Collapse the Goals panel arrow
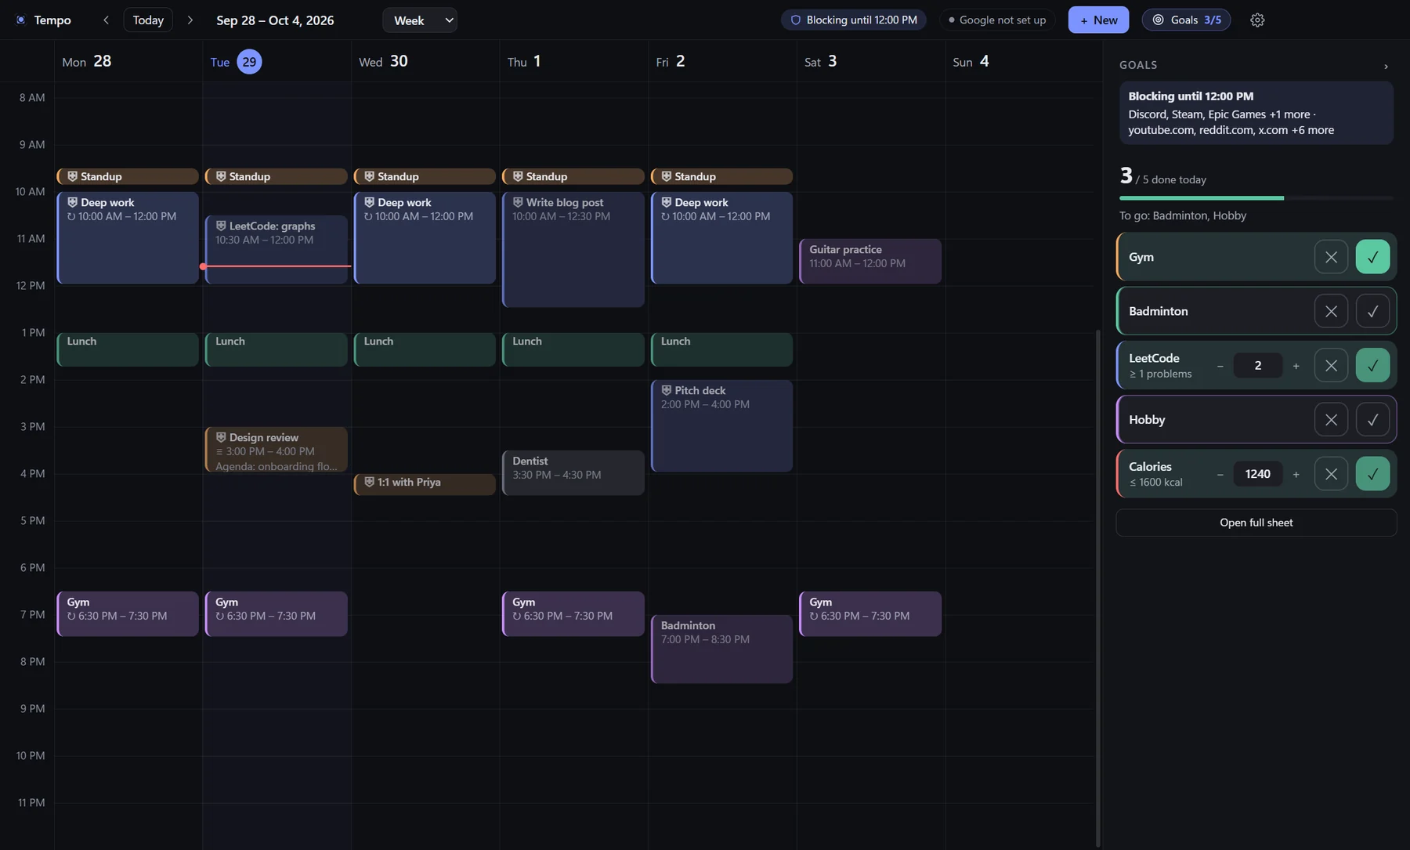The image size is (1410, 850). pos(1386,66)
